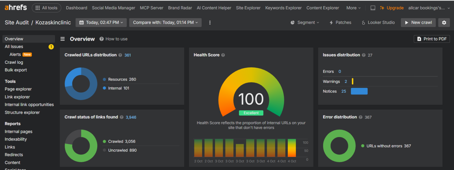Click the Kozaskinclinic project name
The height and width of the screenshot is (170, 454).
tap(53, 22)
